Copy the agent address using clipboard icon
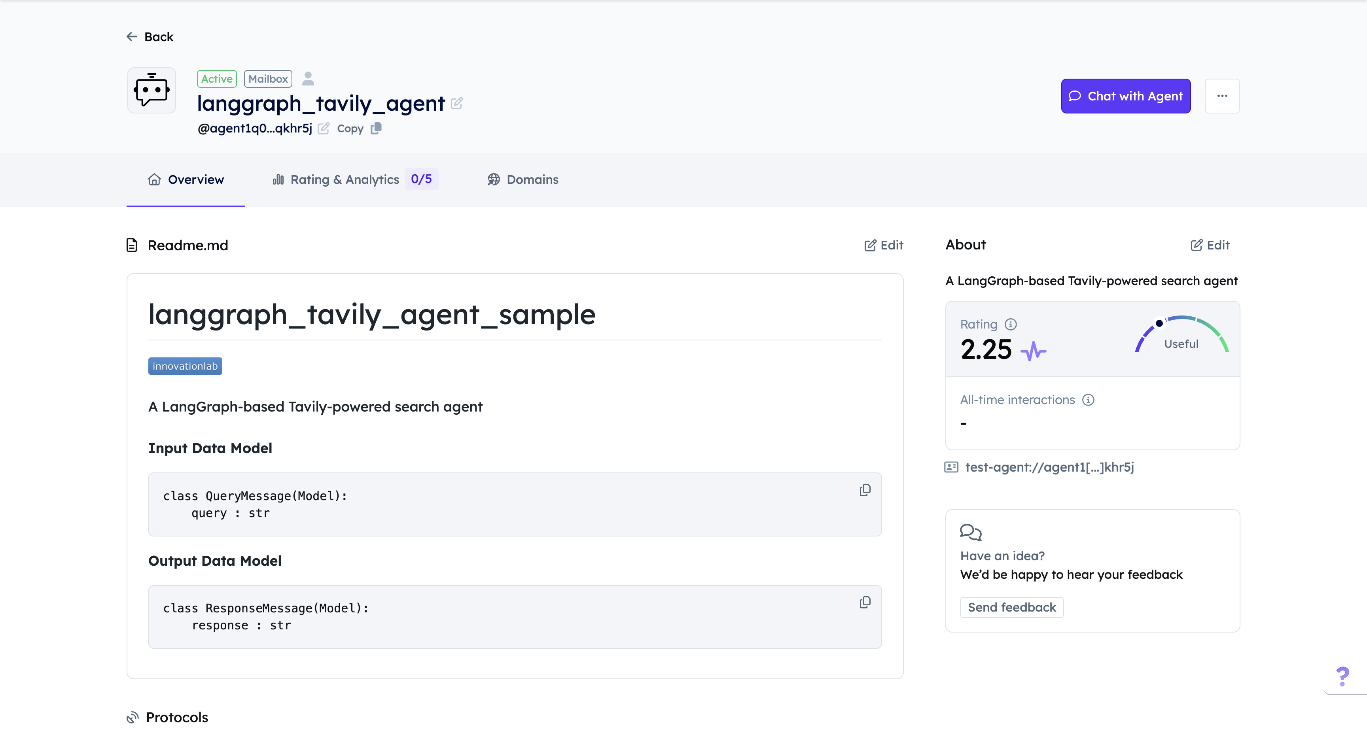The width and height of the screenshot is (1367, 729). (x=376, y=128)
